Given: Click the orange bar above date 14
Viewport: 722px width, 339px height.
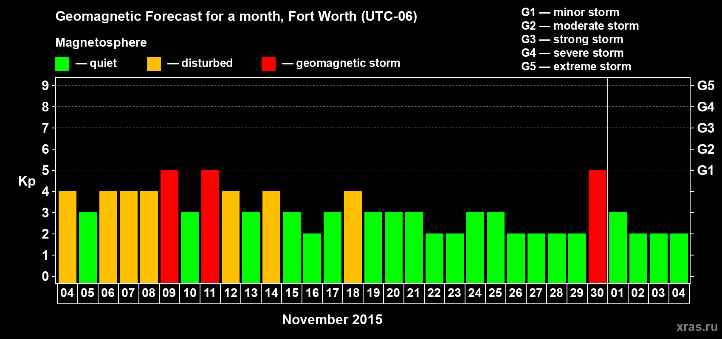Looking at the screenshot, I should (x=271, y=237).
